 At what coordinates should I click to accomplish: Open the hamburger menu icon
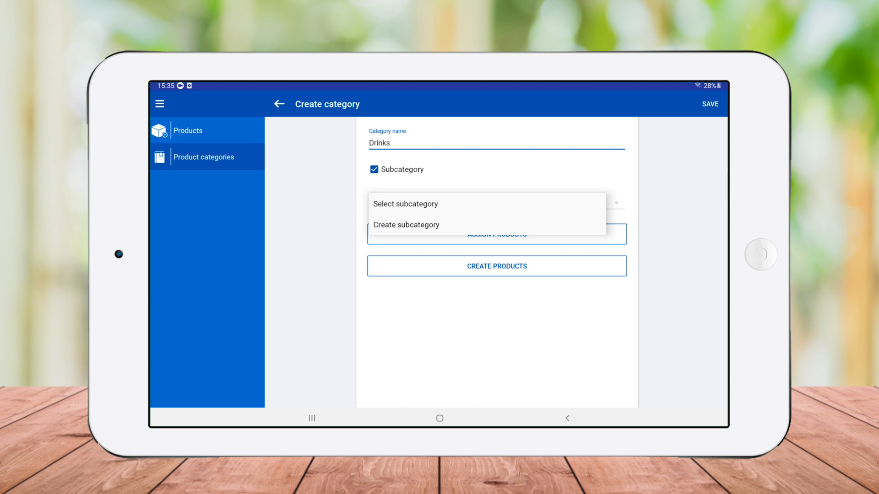[159, 104]
